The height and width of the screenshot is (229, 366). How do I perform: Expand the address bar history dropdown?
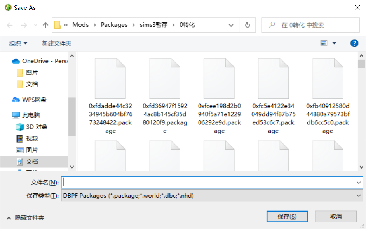pyautogui.click(x=231, y=25)
